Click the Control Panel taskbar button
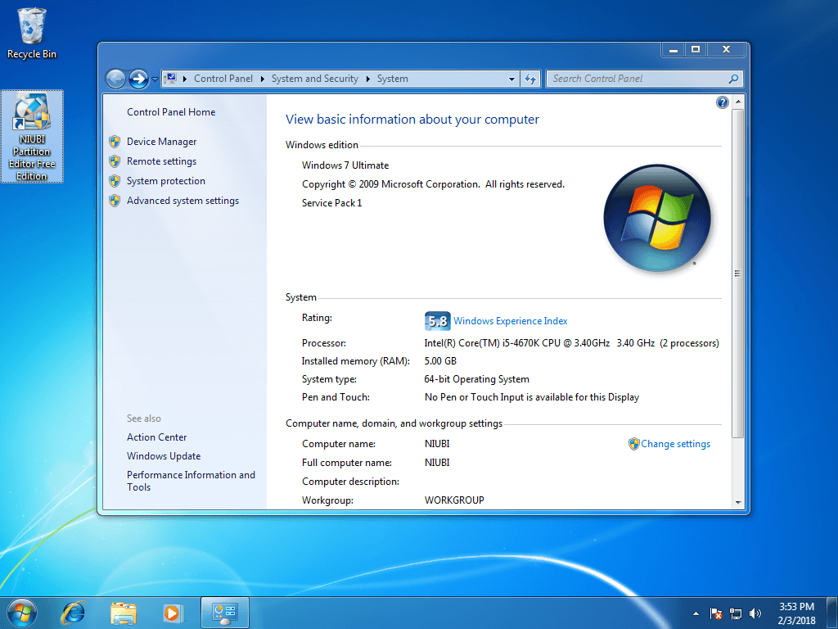Screen dimensions: 838x629 click(225, 613)
